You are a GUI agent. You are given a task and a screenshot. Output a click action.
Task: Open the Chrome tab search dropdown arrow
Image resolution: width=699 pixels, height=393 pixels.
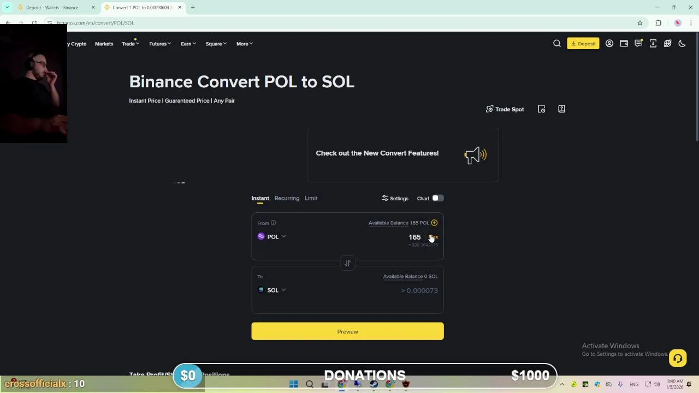point(7,8)
